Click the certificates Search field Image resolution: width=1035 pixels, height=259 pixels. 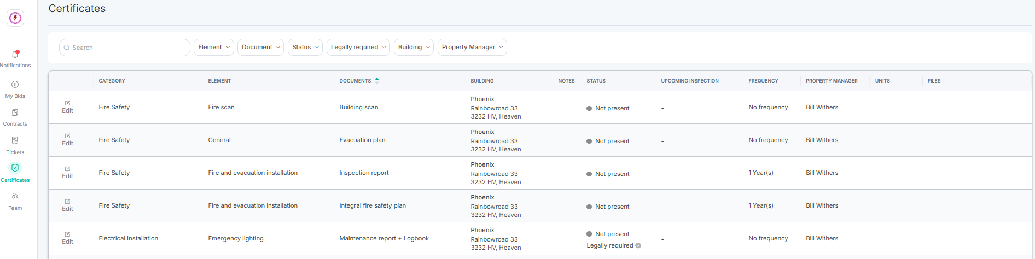point(125,48)
